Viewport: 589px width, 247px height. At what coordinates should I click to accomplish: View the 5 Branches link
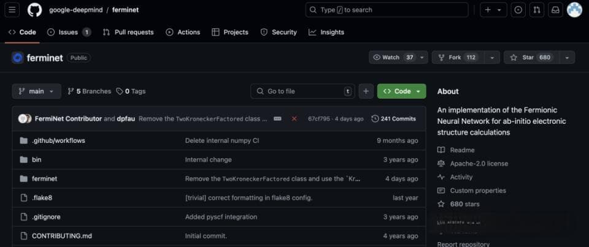pyautogui.click(x=90, y=91)
